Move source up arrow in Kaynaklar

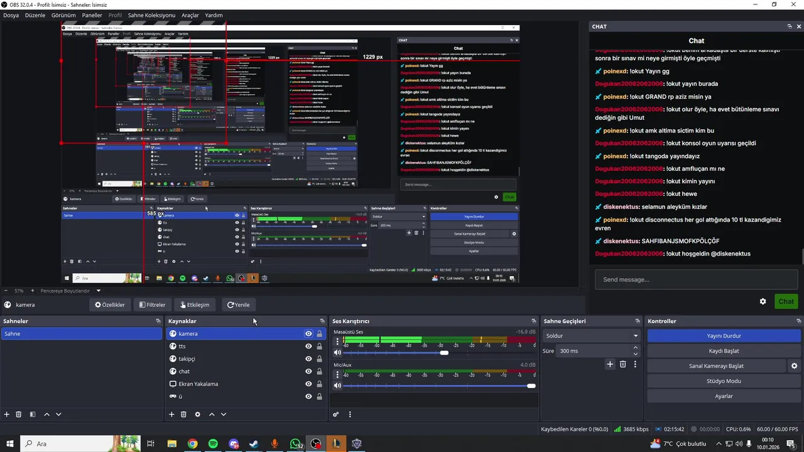tap(212, 414)
